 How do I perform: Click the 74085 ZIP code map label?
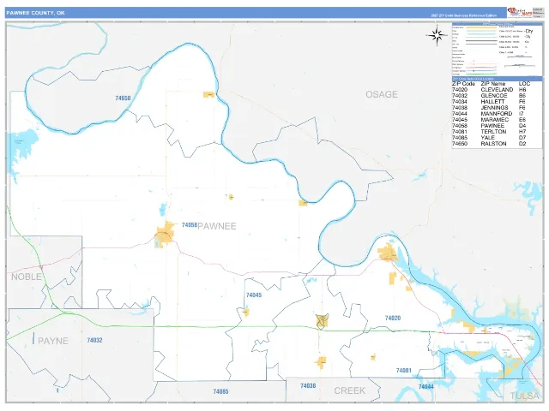click(221, 391)
